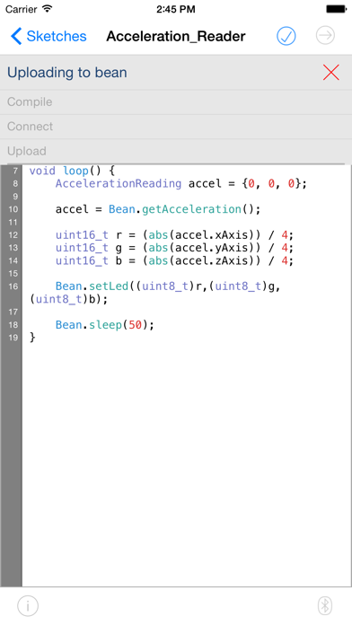Tap the back chevron arrow
The width and height of the screenshot is (352, 625).
[16, 36]
